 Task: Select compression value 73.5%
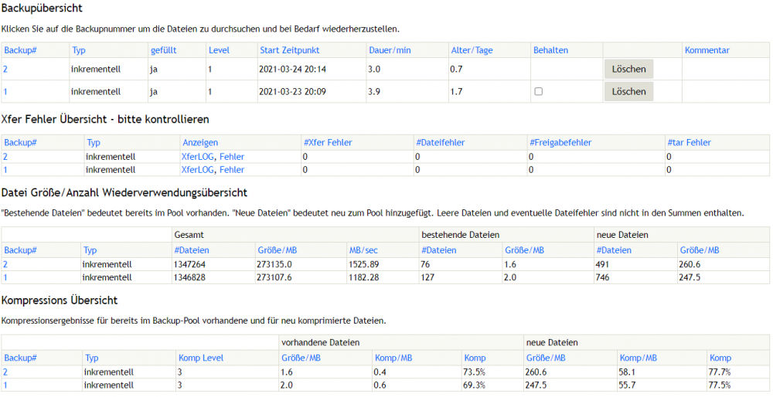474,372
